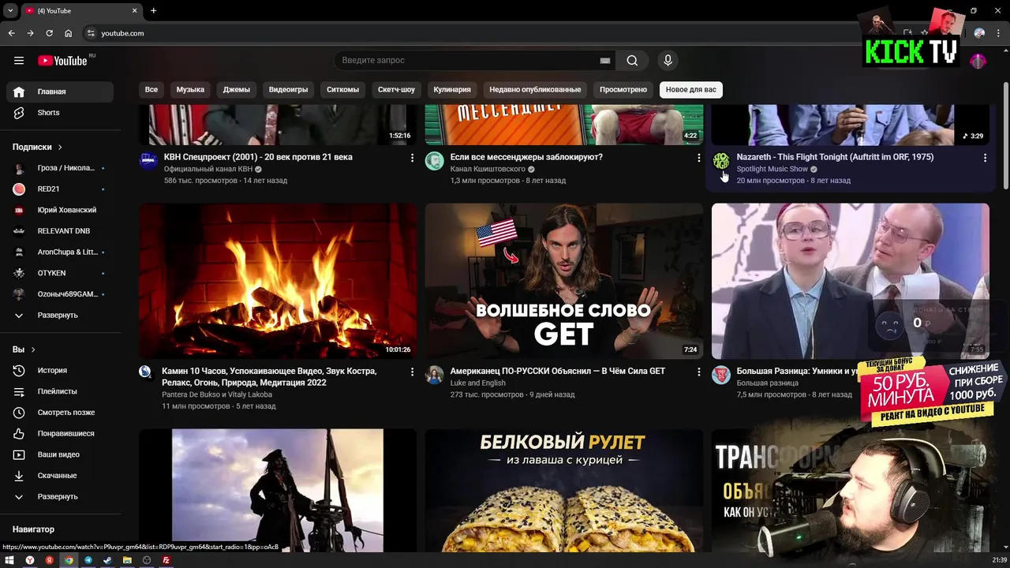
Task: Open Pantera De Bukso и Vitaly Lakoba channel link
Action: coord(217,394)
